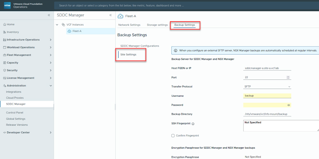The image size is (319, 159).
Task: Collapse the Administration section
Action: point(51,86)
